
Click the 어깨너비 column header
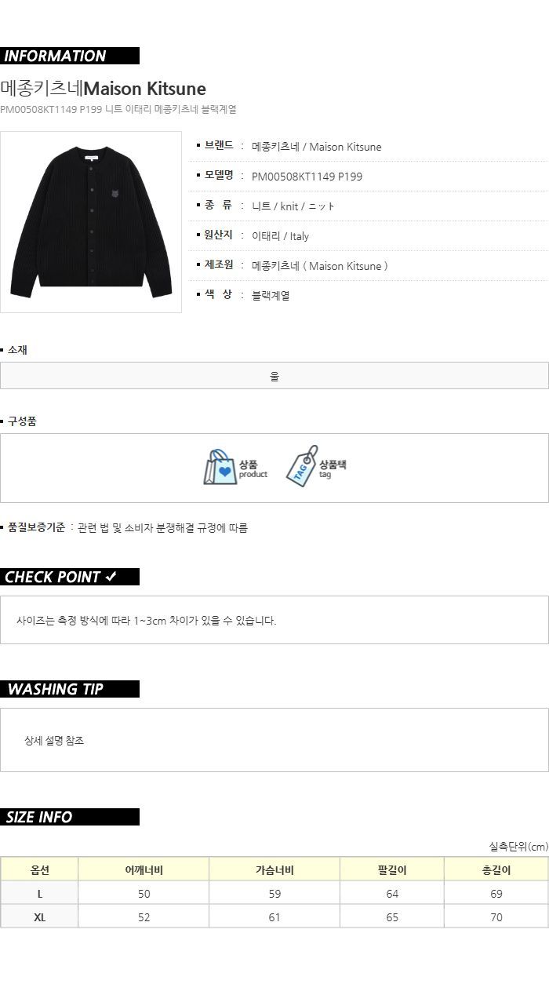click(x=144, y=869)
